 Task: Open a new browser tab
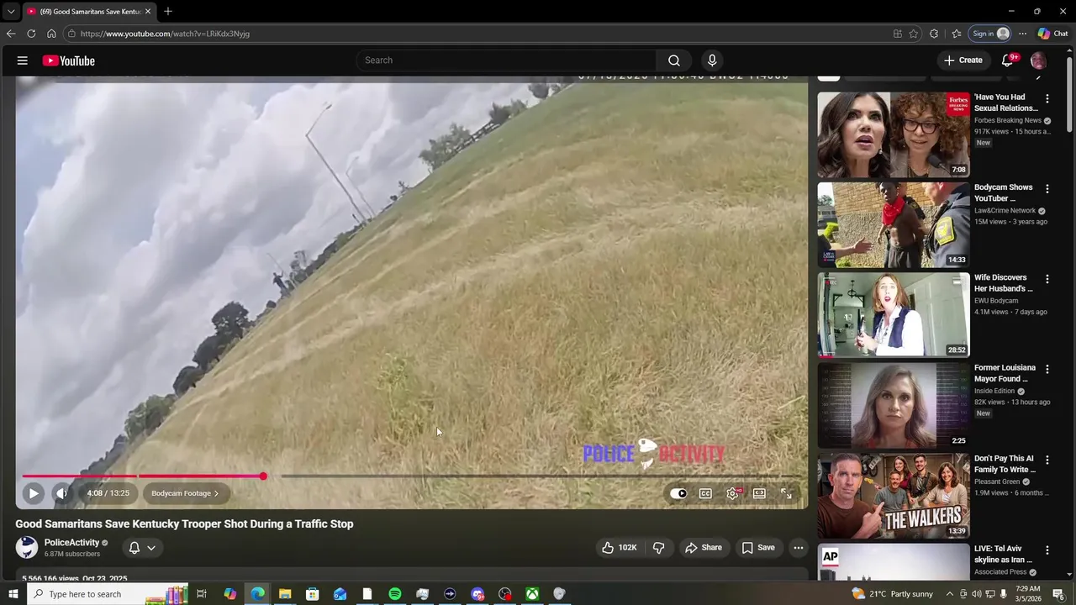tap(168, 12)
